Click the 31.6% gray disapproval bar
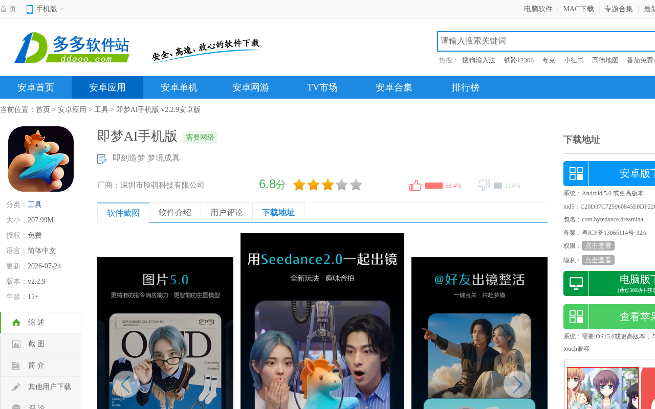Image resolution: width=655 pixels, height=409 pixels. point(498,186)
